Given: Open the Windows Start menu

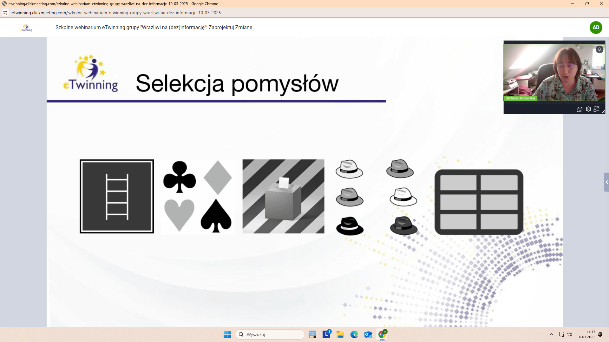Looking at the screenshot, I should click(227, 334).
